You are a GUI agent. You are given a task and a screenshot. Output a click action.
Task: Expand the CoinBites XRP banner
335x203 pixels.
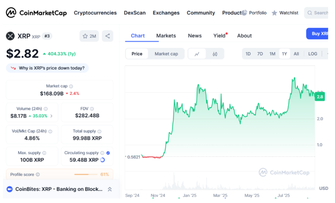coord(110,189)
